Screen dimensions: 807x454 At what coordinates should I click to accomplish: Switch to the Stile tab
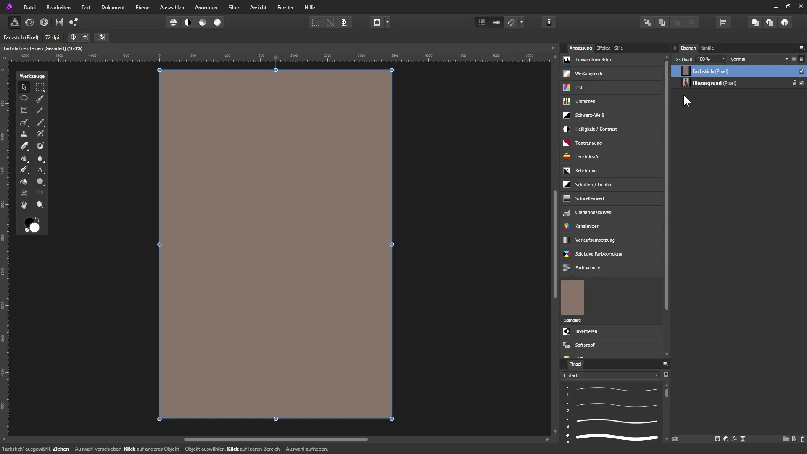coord(619,48)
